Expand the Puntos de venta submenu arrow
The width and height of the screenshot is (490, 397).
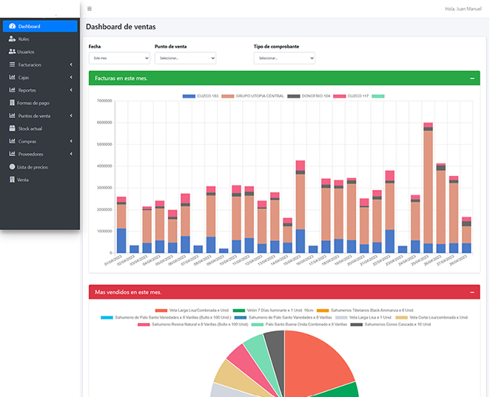(71, 115)
